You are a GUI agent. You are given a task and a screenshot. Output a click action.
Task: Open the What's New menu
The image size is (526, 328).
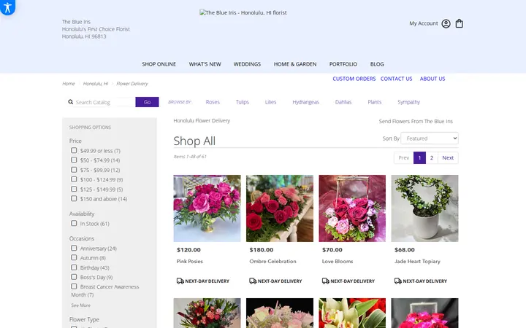coord(205,64)
